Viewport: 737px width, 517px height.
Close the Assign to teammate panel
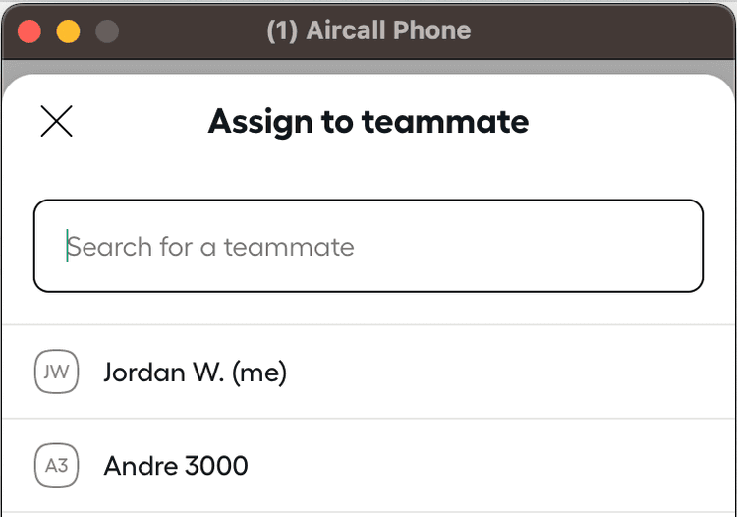(56, 122)
